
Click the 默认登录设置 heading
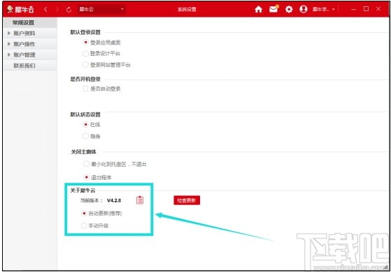point(85,32)
